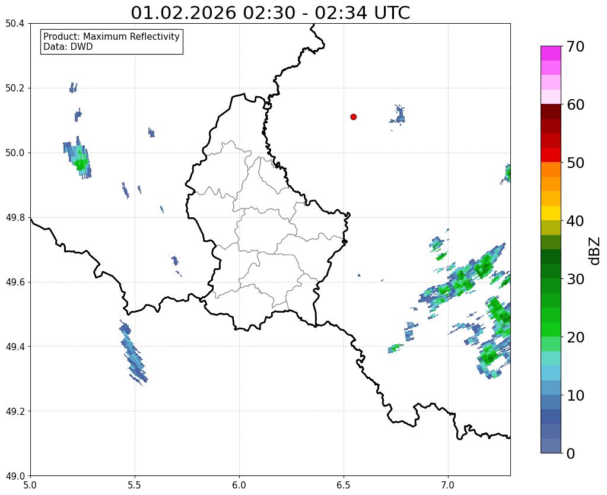The width and height of the screenshot is (607, 495).
Task: Click the y-axis latitude label 49.8
Action: [x=15, y=217]
